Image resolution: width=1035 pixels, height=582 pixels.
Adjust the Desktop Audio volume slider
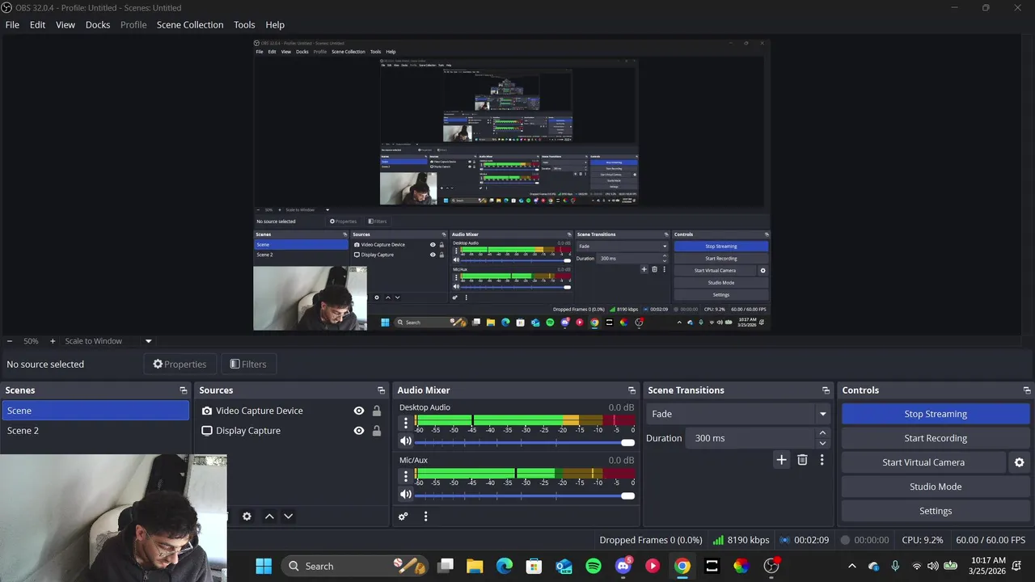tap(525, 442)
